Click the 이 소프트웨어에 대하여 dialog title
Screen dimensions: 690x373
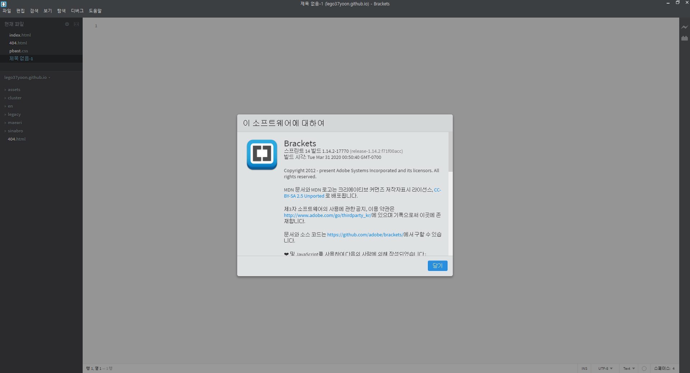tap(284, 123)
